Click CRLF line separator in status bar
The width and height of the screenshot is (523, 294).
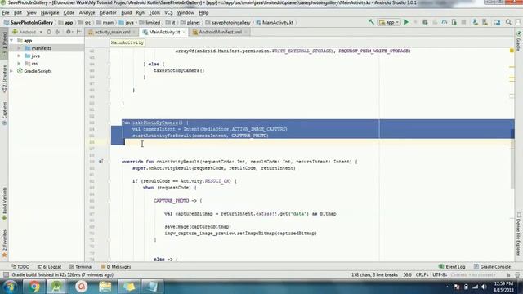[422, 274]
